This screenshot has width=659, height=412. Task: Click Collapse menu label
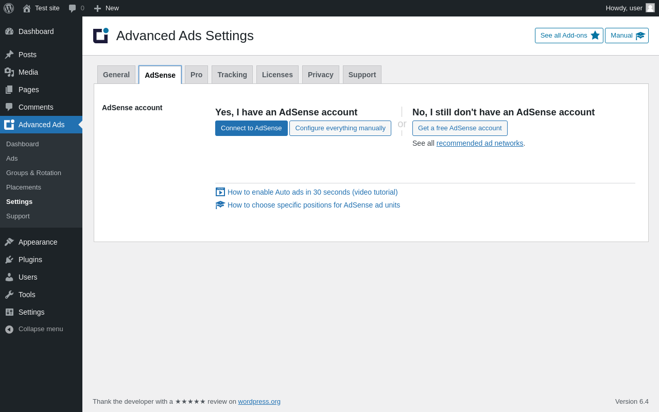[x=41, y=329]
